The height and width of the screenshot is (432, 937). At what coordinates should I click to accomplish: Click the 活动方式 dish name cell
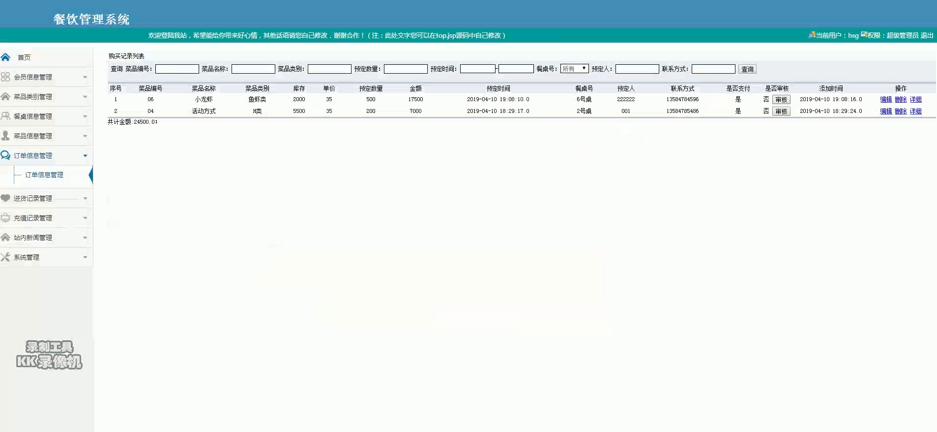pyautogui.click(x=204, y=111)
